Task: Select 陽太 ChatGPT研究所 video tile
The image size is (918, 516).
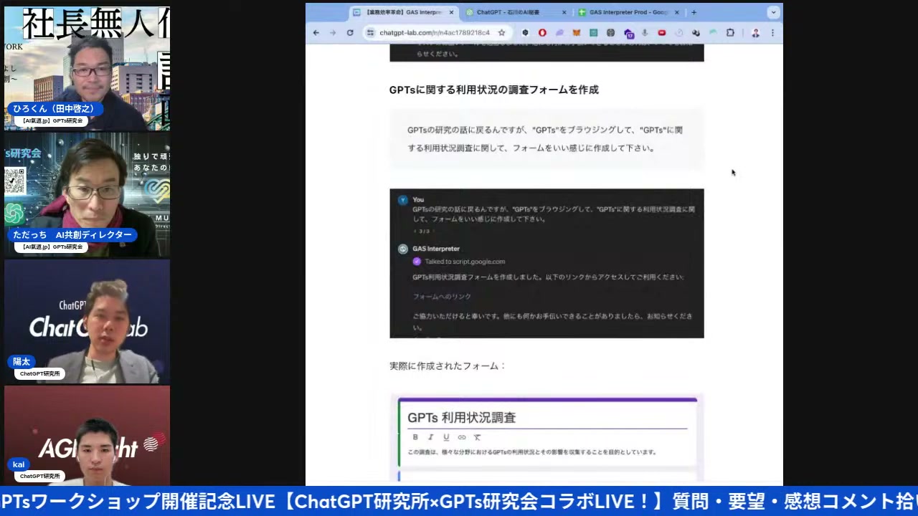Action: (x=87, y=322)
